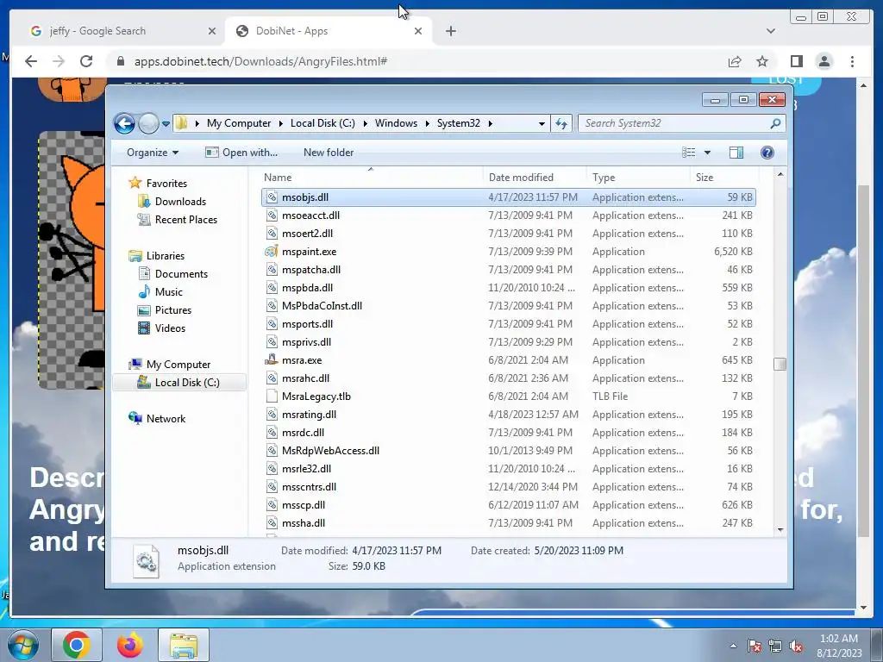Open Recent Places in navigation pane
Screen dimensions: 883x662
click(186, 220)
